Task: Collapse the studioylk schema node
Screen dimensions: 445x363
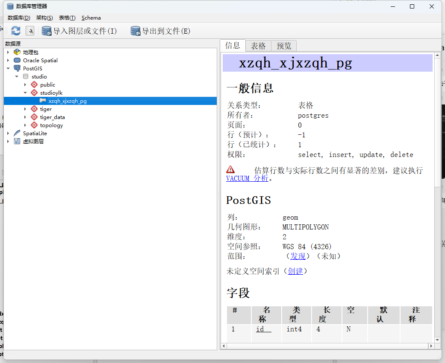Action: [x=25, y=93]
